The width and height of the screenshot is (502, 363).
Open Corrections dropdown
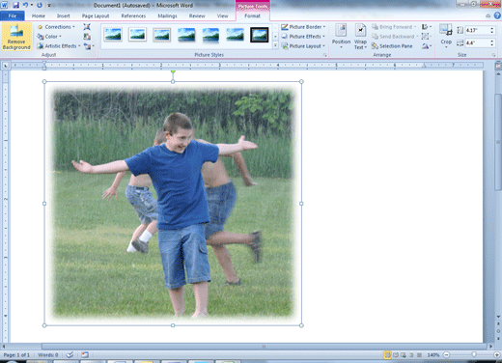click(56, 27)
